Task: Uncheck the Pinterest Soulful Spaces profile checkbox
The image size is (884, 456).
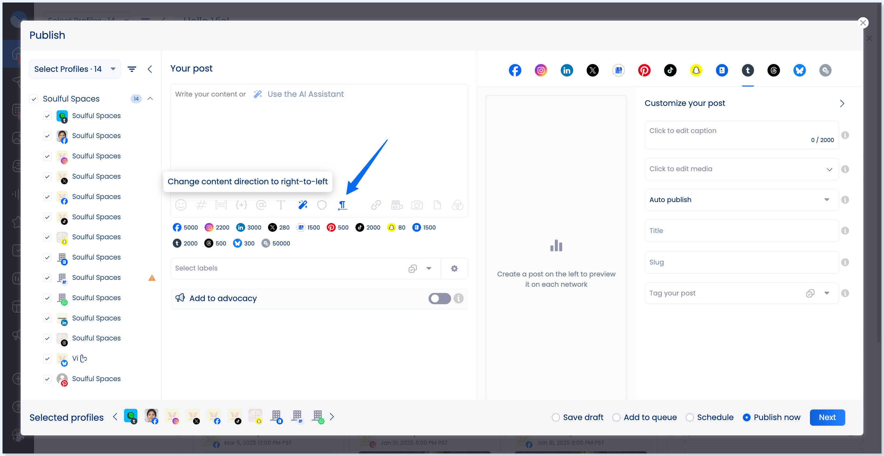Action: (47, 379)
